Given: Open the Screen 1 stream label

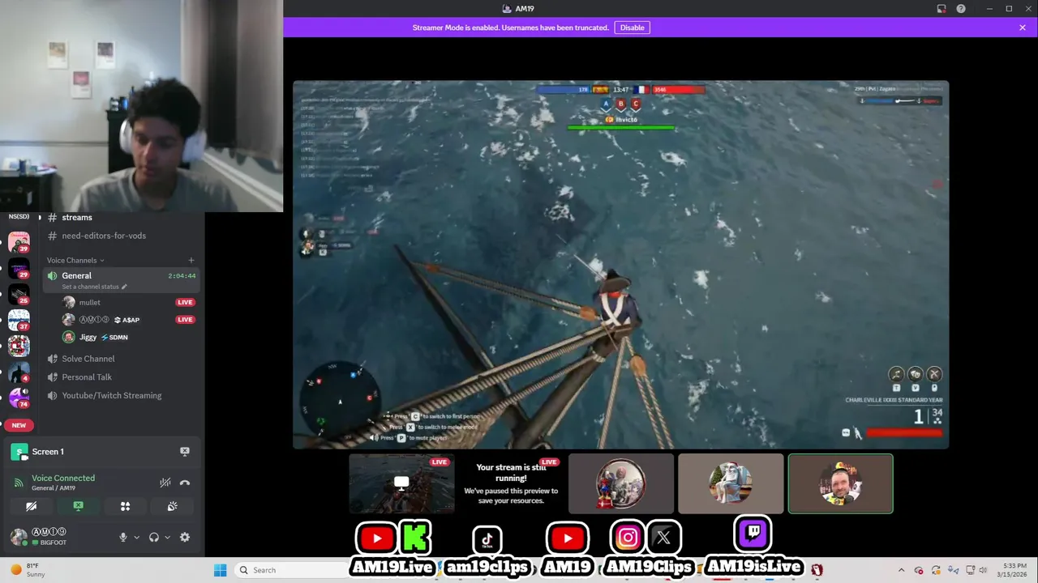Looking at the screenshot, I should 48,451.
